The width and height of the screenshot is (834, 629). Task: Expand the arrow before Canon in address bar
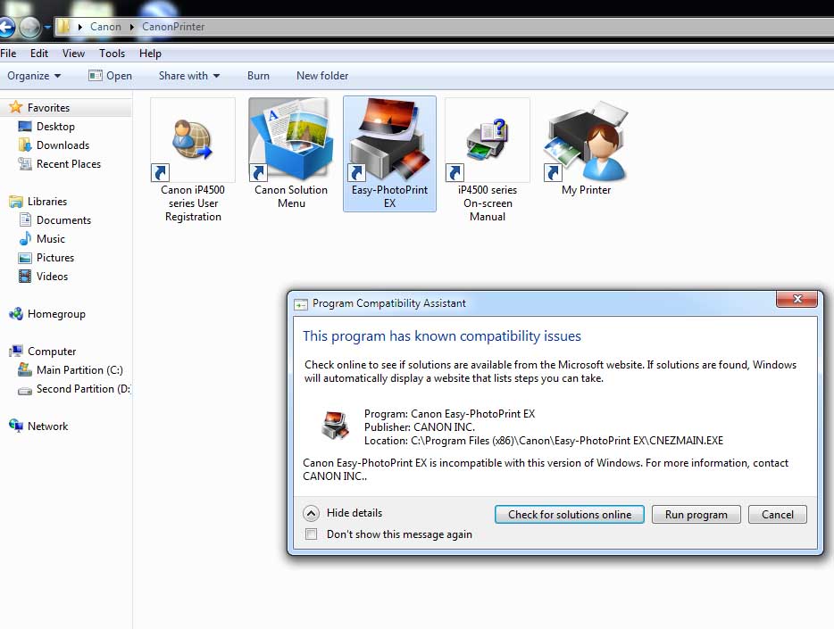coord(79,27)
